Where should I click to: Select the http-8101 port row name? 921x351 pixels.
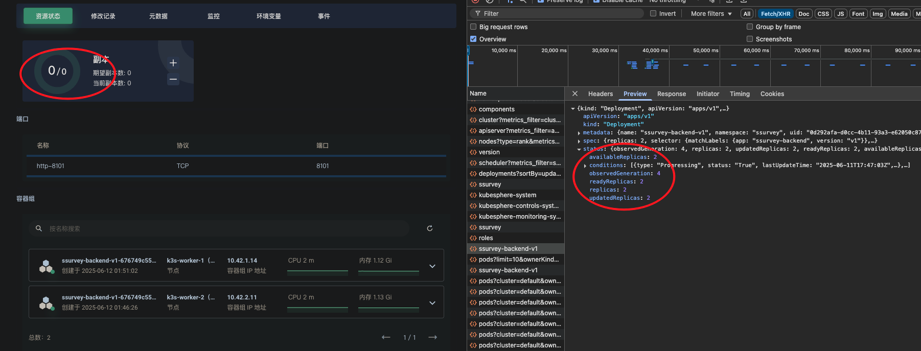coord(51,166)
